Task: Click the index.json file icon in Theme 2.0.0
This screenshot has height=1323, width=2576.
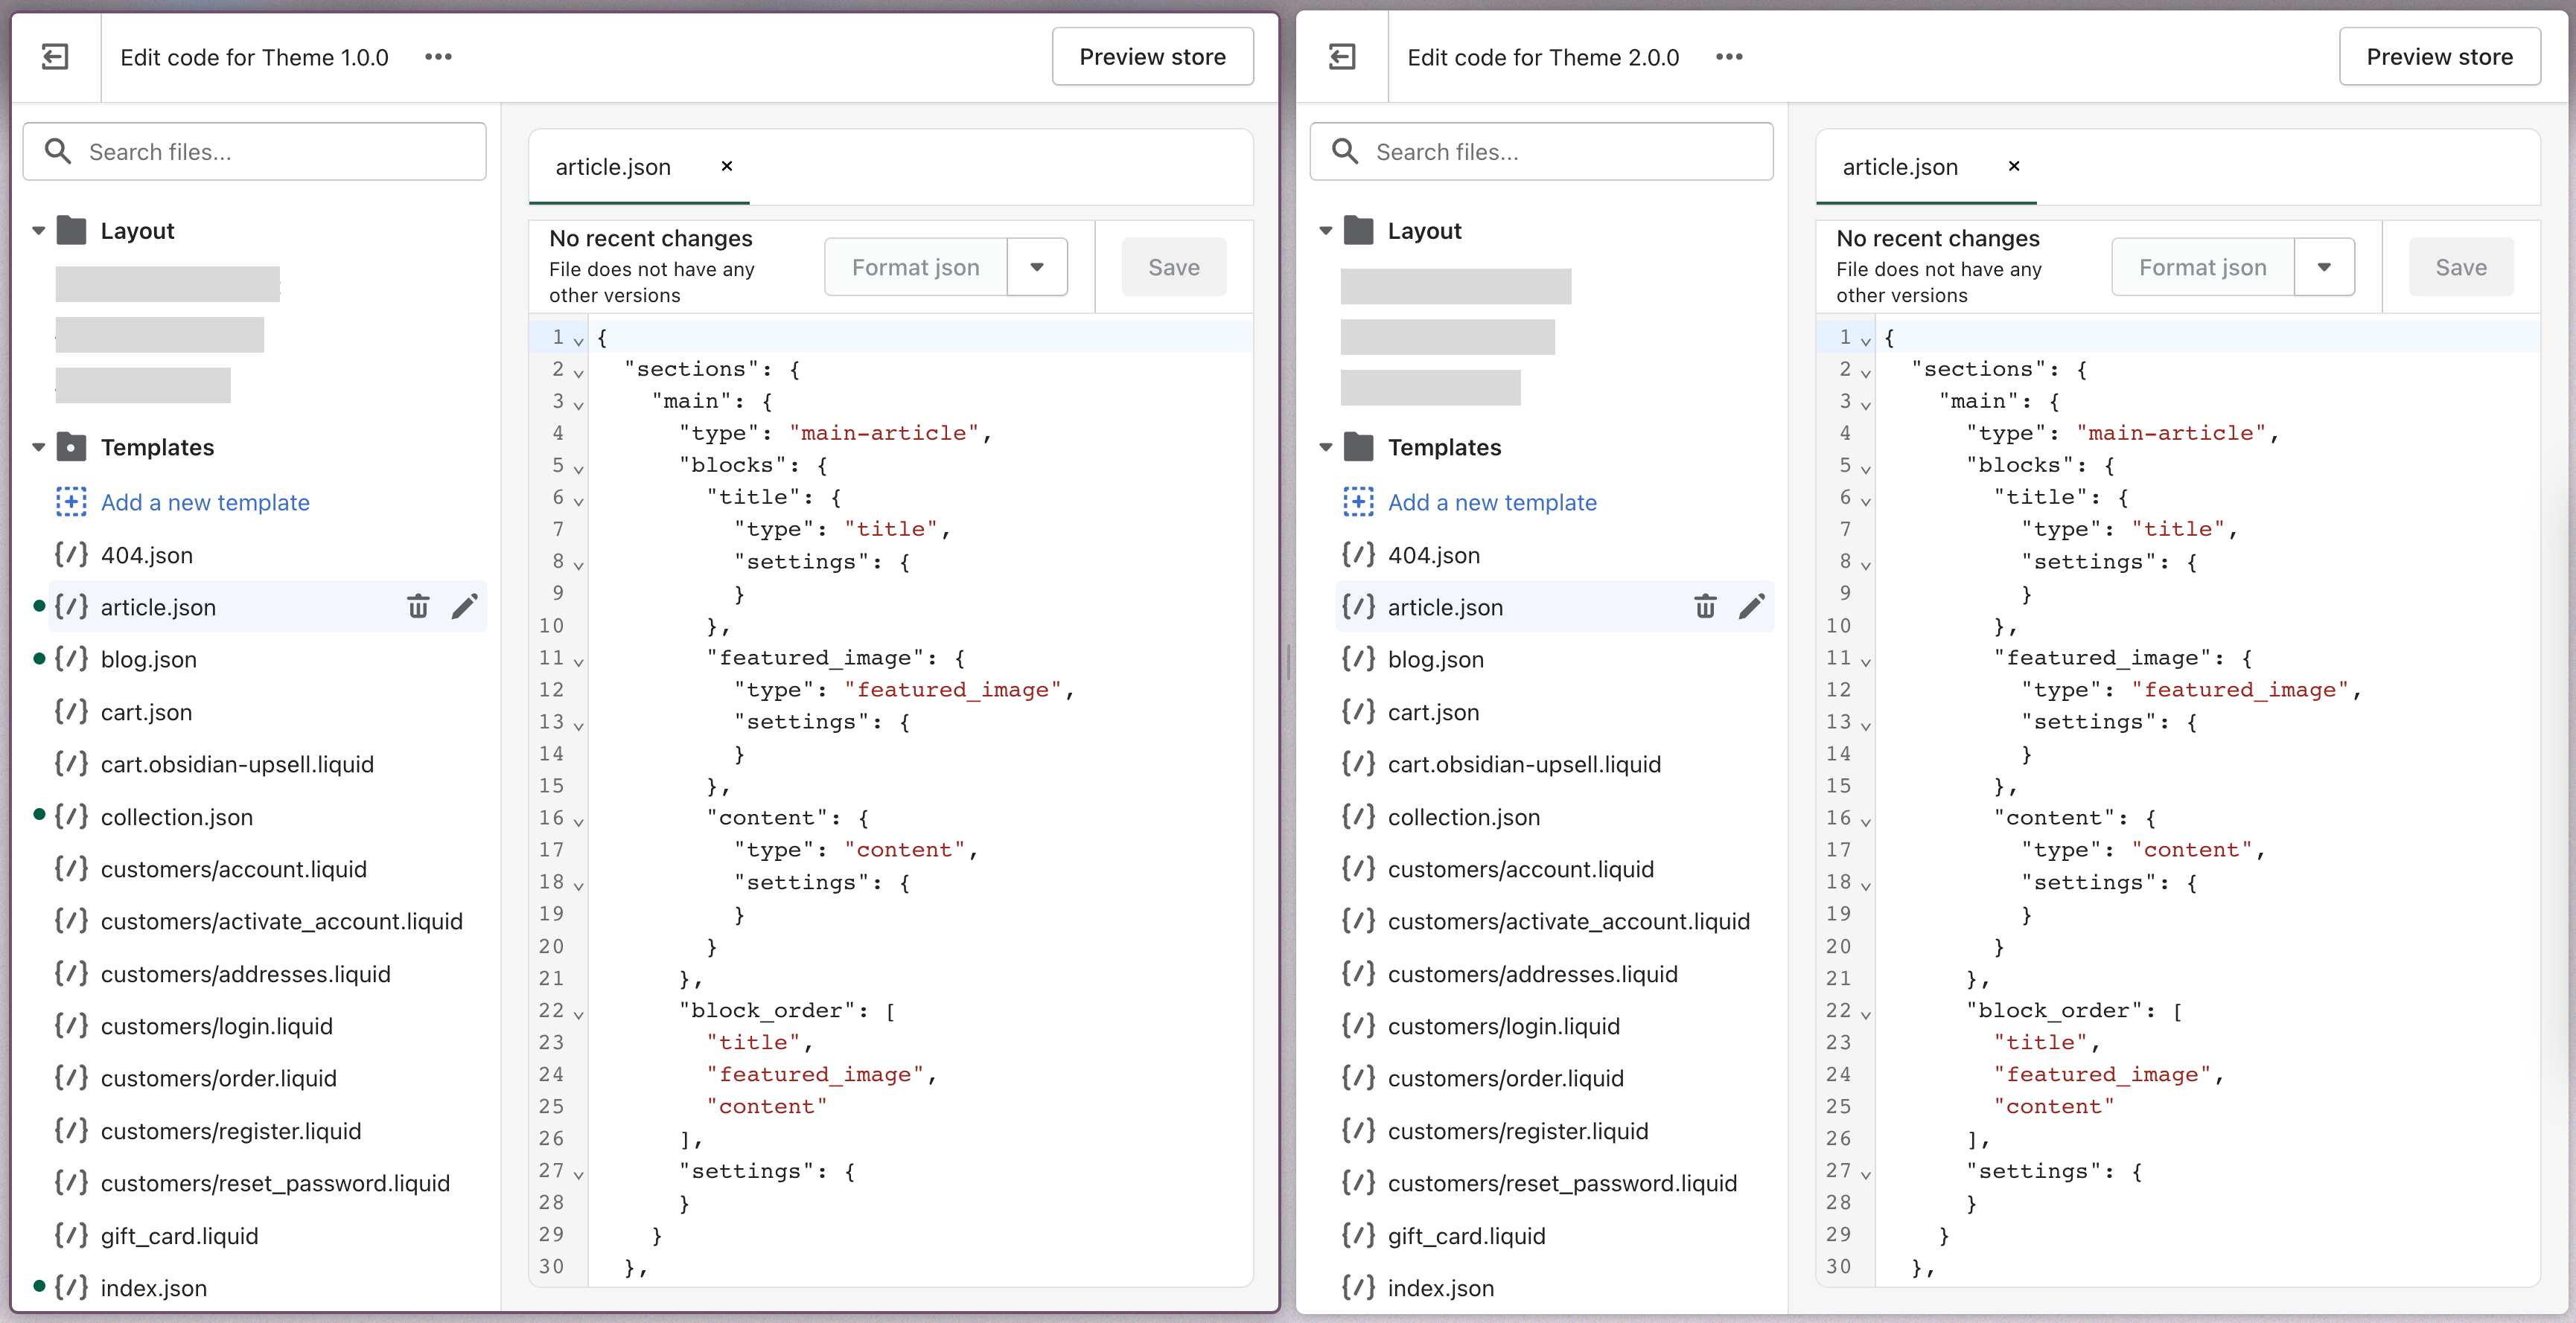Action: point(1358,1287)
